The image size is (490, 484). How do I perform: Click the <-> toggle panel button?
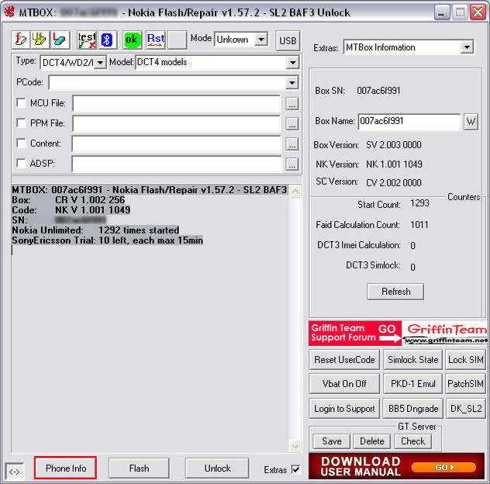[15, 472]
